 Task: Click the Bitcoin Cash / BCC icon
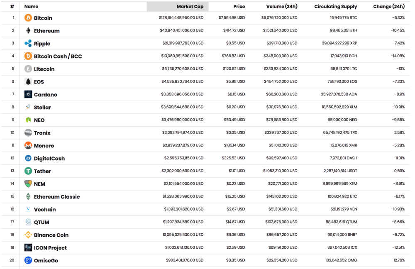point(28,56)
